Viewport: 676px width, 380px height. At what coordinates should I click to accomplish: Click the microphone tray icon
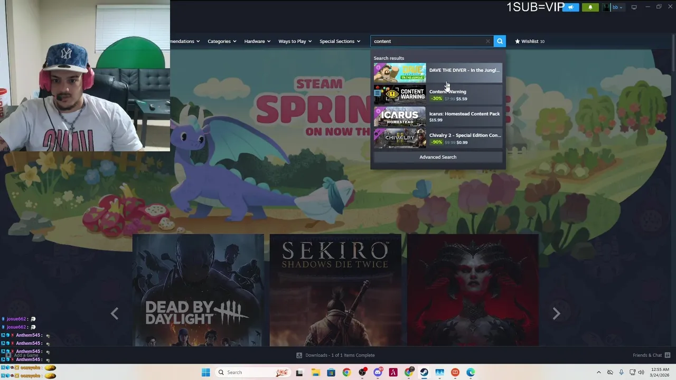point(621,373)
